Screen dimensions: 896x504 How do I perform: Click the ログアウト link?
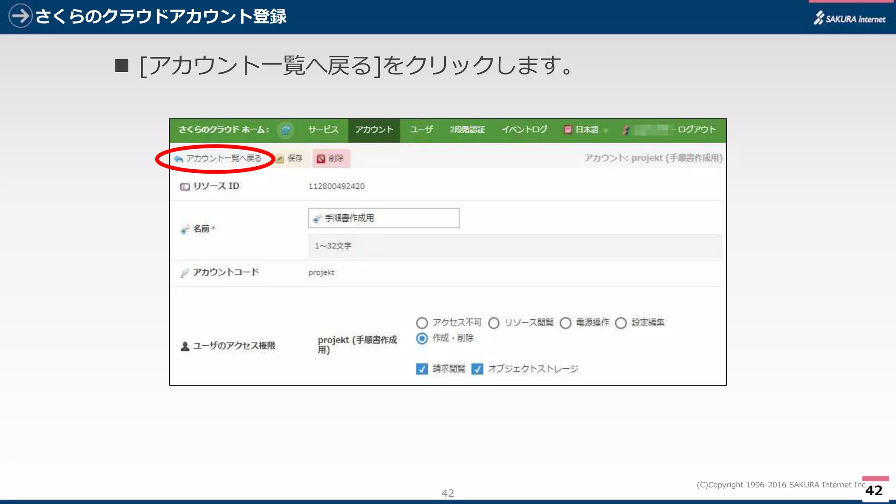[696, 130]
